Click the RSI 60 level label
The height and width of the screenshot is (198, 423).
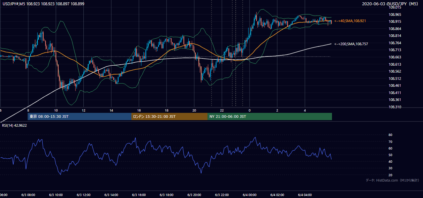coord(390,148)
